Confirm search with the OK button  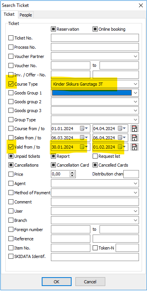[57, 282]
